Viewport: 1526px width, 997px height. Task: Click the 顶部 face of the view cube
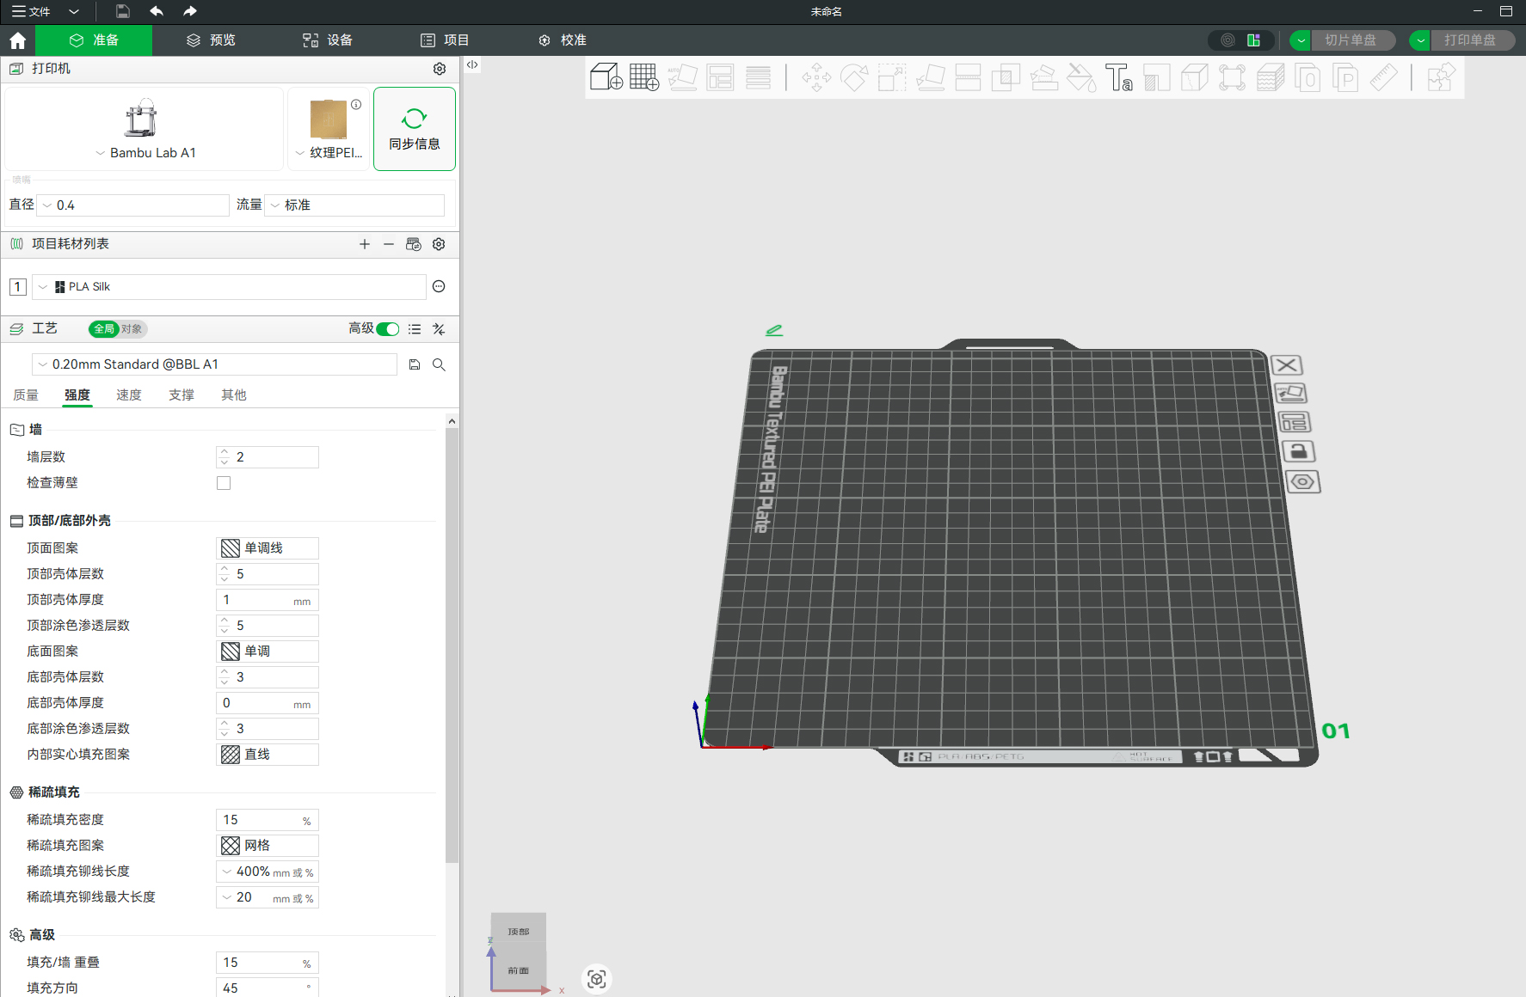(519, 929)
